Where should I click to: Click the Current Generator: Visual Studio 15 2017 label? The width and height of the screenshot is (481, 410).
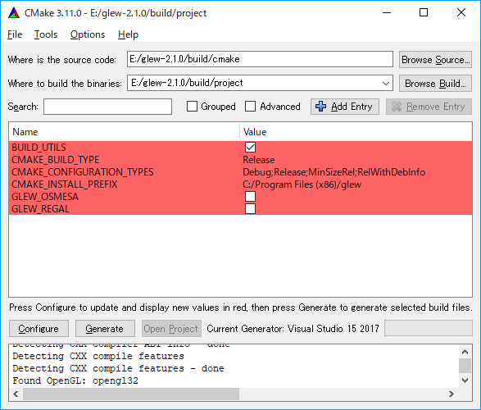[x=293, y=328]
